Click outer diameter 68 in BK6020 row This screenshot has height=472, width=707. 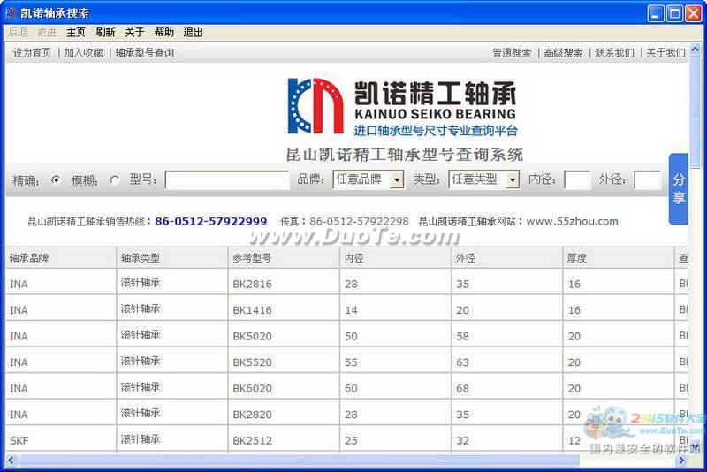506,388
